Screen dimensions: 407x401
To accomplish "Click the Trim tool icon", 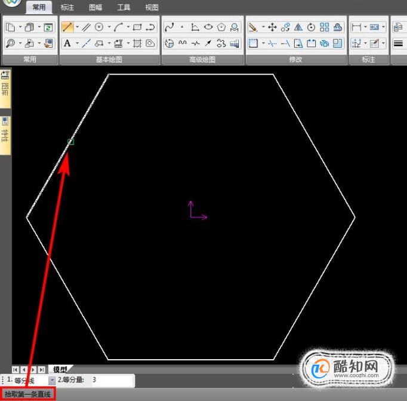I will point(272,44).
